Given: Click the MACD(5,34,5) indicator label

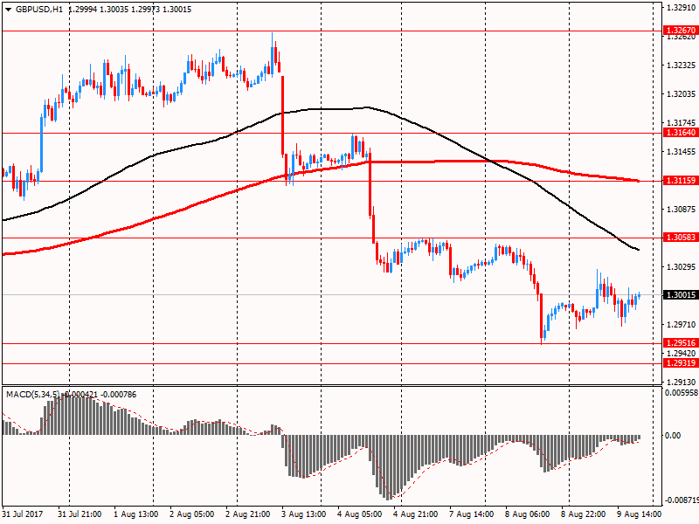Looking at the screenshot, I should pyautogui.click(x=32, y=395).
